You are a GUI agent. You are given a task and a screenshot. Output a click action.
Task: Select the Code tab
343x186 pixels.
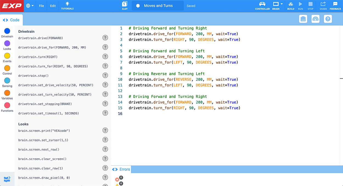pyautogui.click(x=12, y=20)
